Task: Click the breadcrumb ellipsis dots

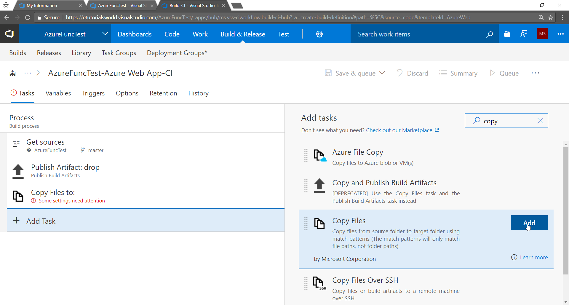Action: [28, 73]
